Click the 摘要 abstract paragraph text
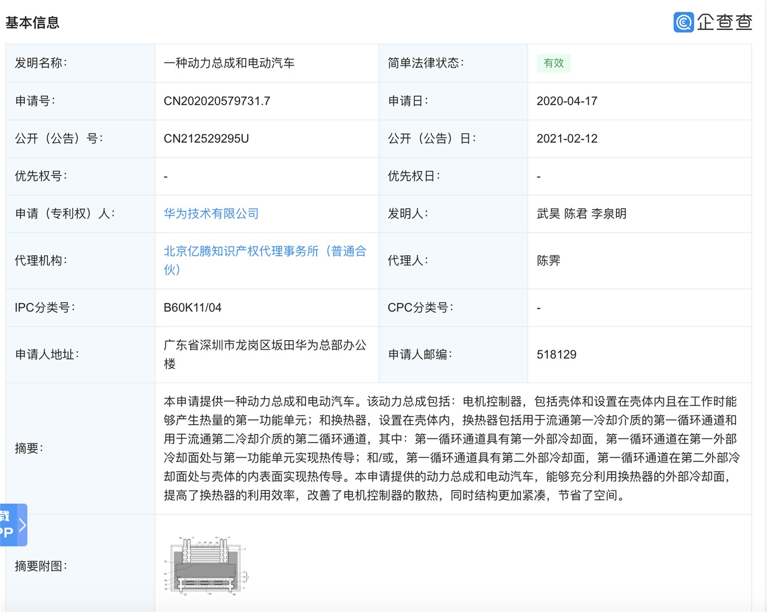Viewport: 767px width, 612px height. (x=452, y=448)
